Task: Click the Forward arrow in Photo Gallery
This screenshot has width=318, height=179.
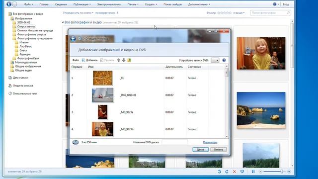Action: 14,4
